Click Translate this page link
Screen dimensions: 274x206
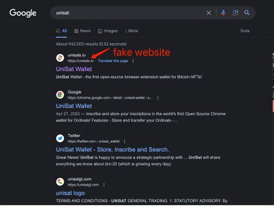click(x=113, y=61)
